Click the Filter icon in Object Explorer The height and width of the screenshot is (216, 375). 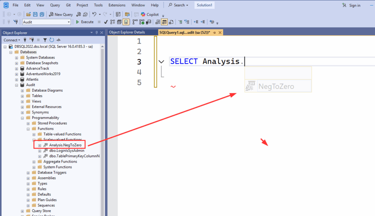tap(45, 40)
